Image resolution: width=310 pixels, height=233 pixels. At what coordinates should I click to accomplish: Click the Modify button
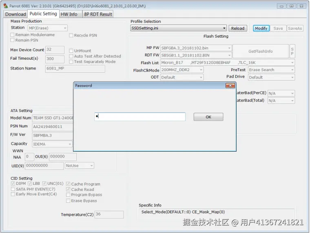pyautogui.click(x=261, y=28)
